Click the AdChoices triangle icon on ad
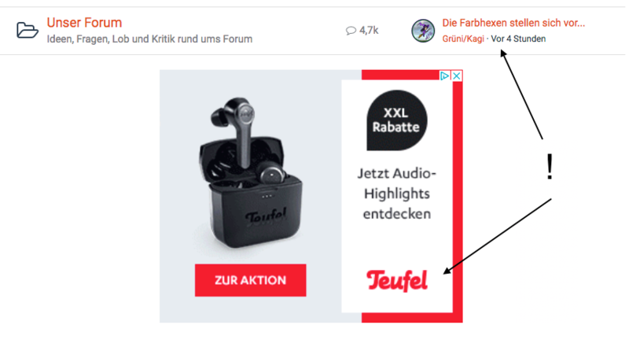The width and height of the screenshot is (629, 347). pyautogui.click(x=444, y=76)
